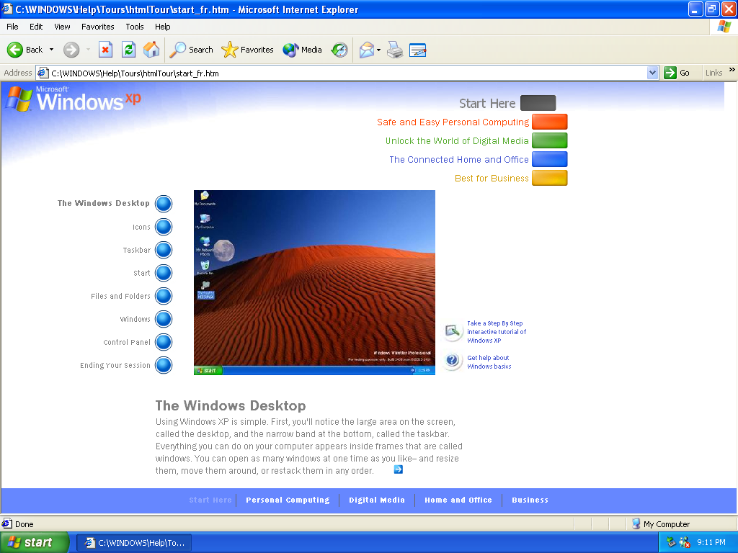
Task: Select the Windows topic blue bullet
Action: coord(164,319)
